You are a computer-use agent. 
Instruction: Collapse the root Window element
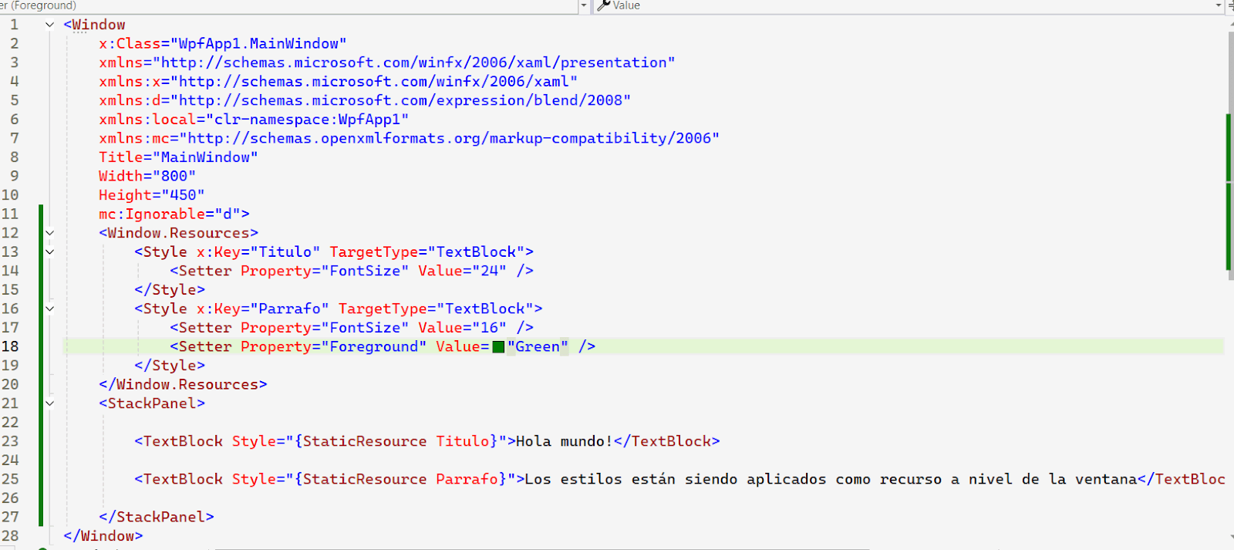click(x=49, y=25)
